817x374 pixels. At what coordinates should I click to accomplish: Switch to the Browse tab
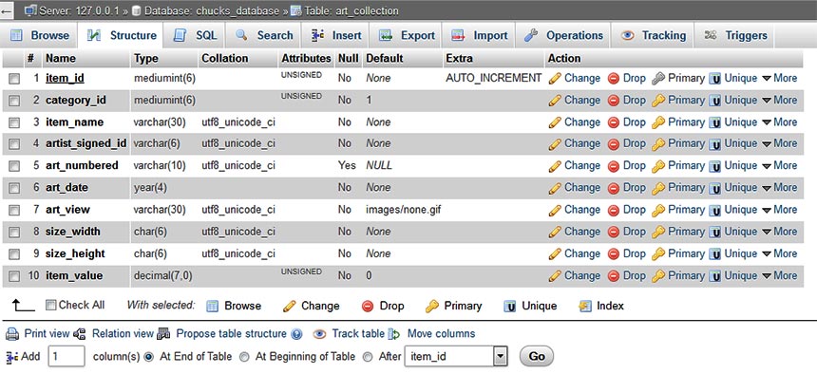point(40,35)
